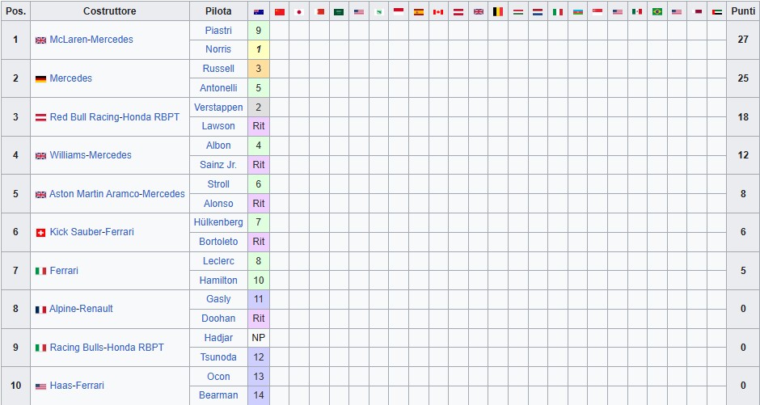Click the German flag next to Mercedes
This screenshot has height=405, width=760.
40,79
